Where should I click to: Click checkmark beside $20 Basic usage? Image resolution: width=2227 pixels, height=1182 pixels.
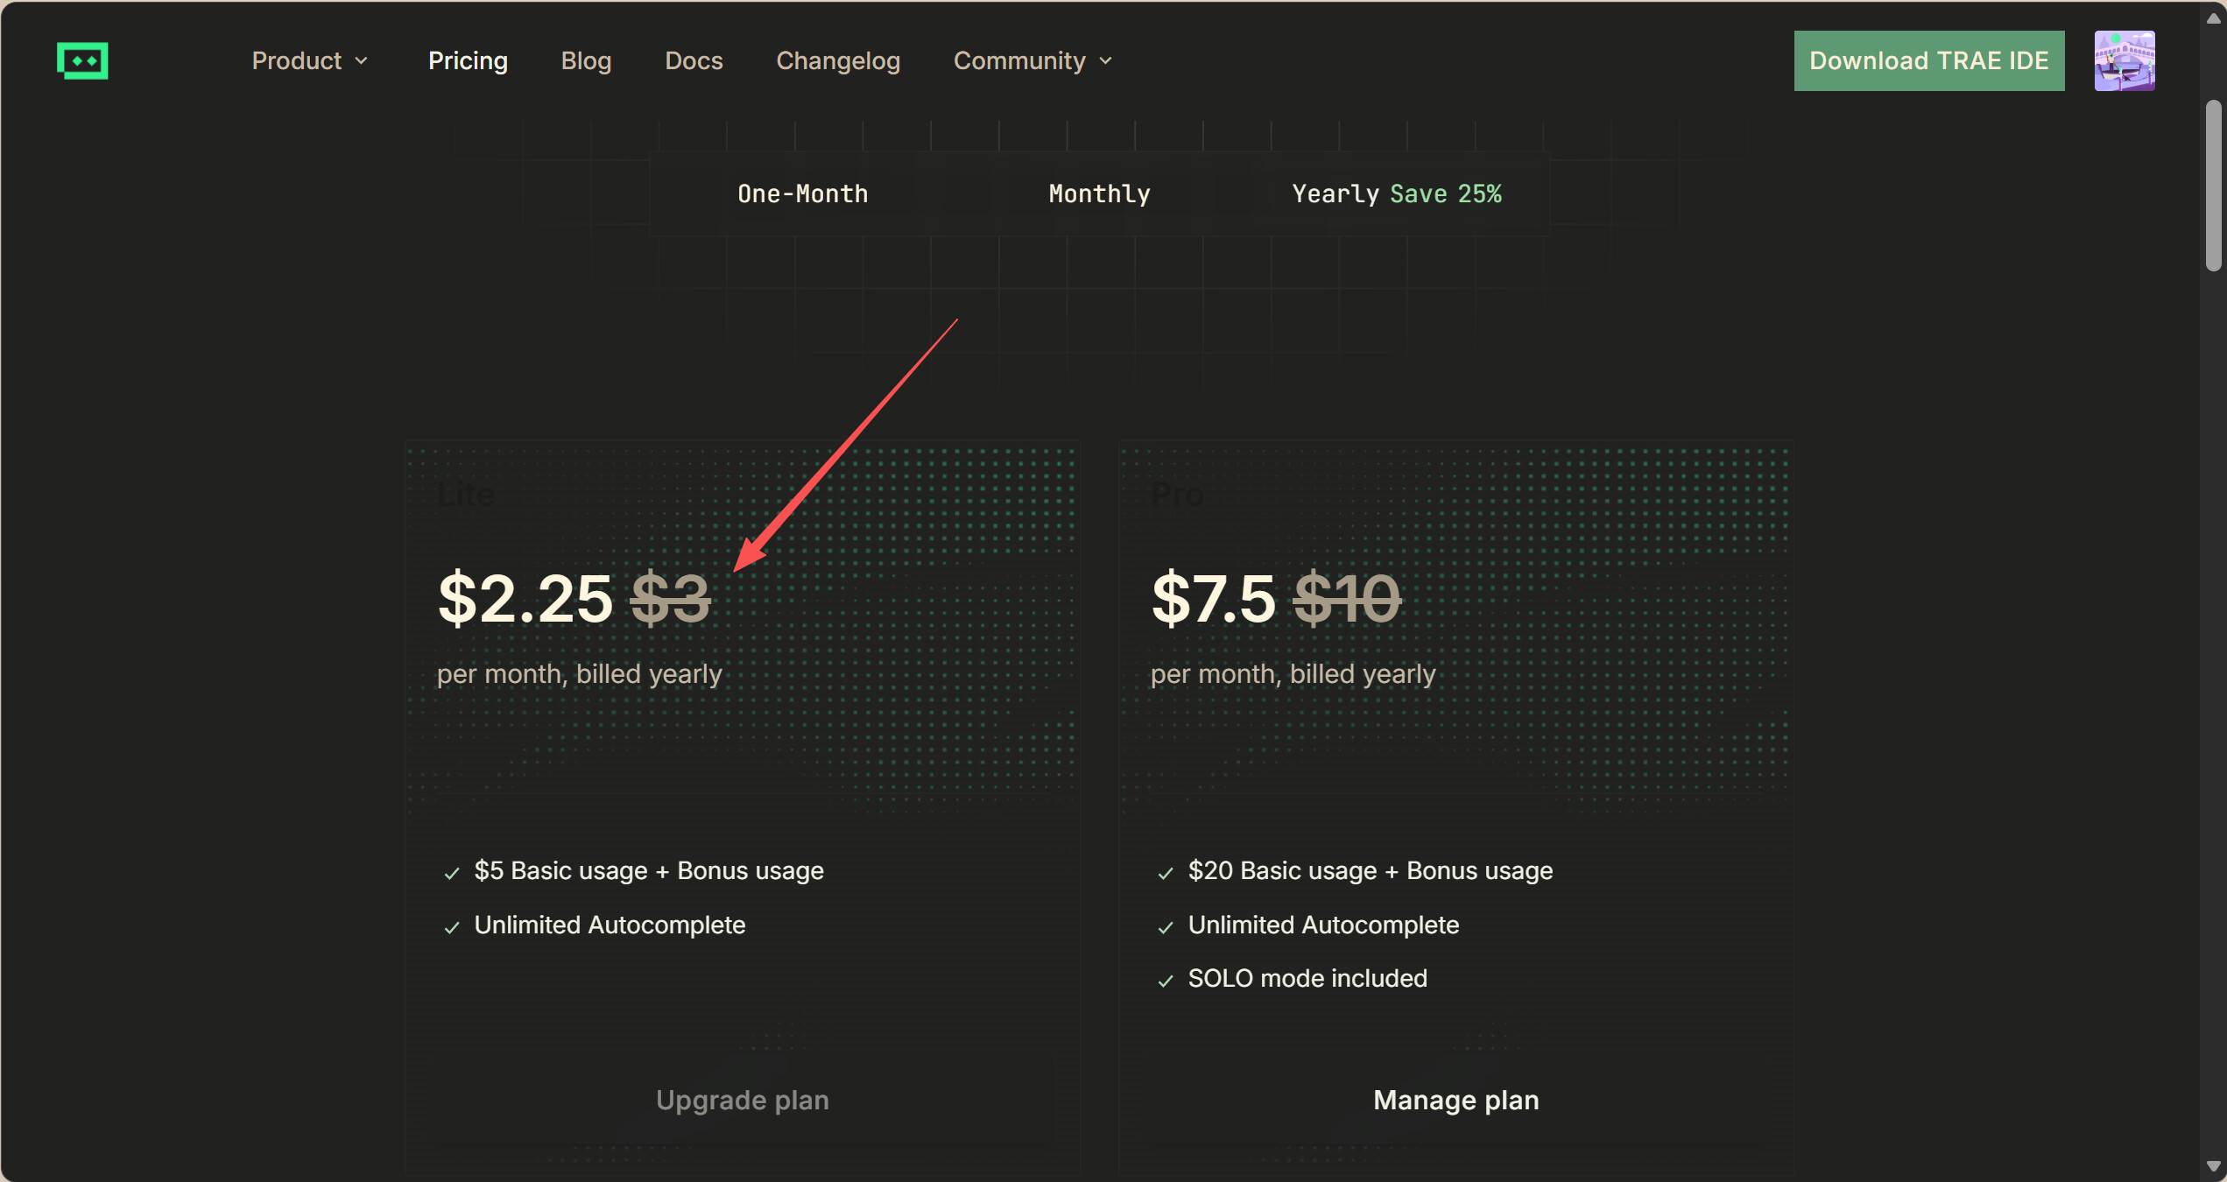1165,873
